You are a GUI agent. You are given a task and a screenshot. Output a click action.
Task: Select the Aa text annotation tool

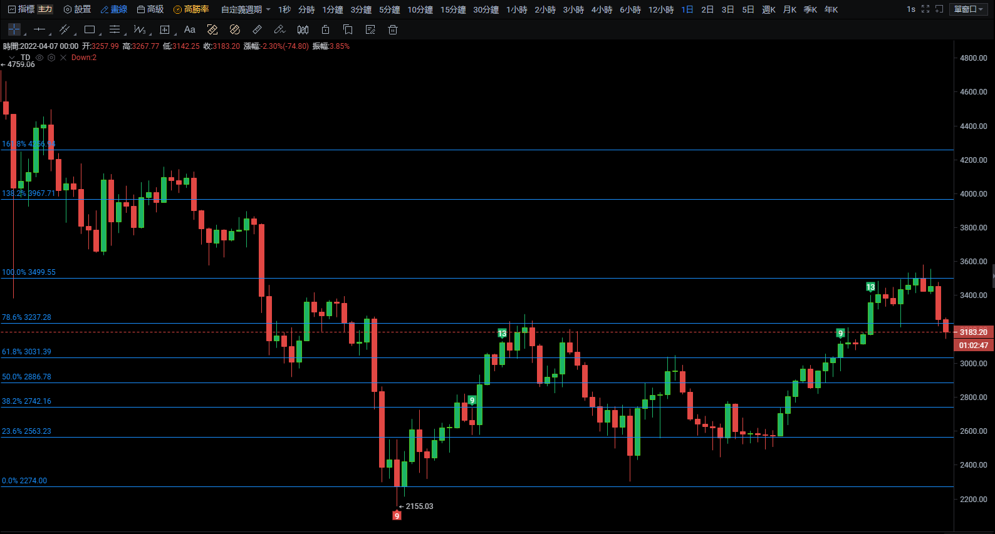190,29
